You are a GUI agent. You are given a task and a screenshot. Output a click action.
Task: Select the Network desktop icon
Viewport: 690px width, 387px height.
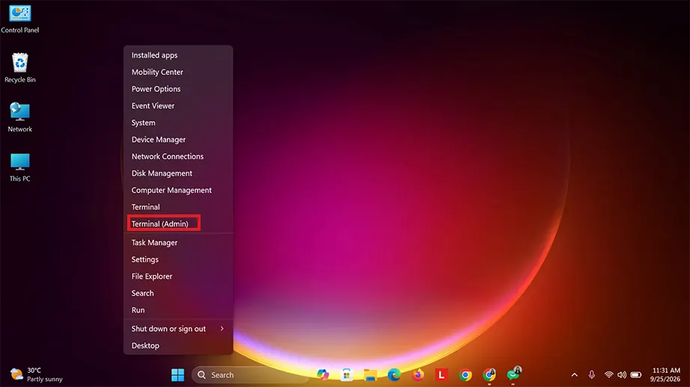coord(19,117)
